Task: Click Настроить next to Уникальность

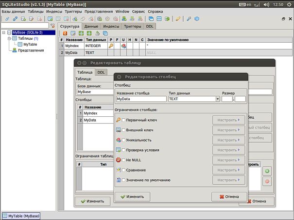Action: pos(228,140)
